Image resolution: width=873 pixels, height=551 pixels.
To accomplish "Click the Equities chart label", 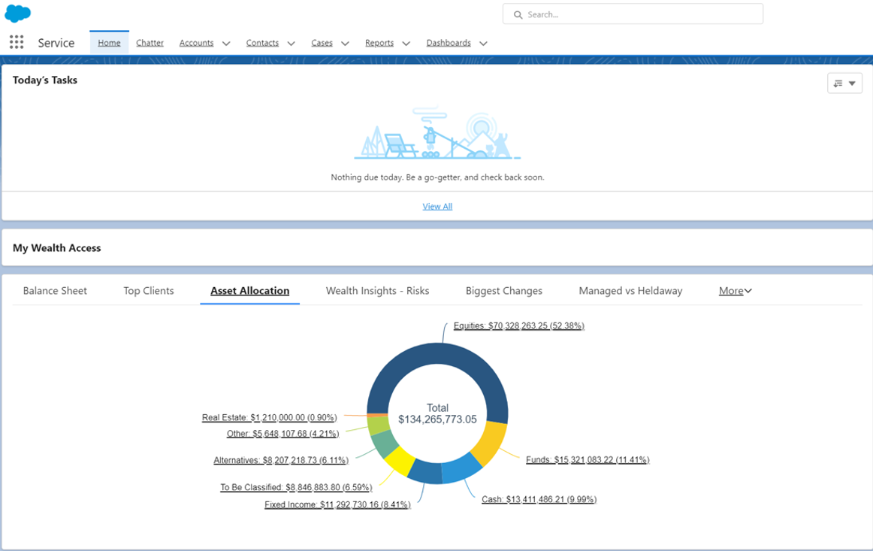I will point(519,326).
